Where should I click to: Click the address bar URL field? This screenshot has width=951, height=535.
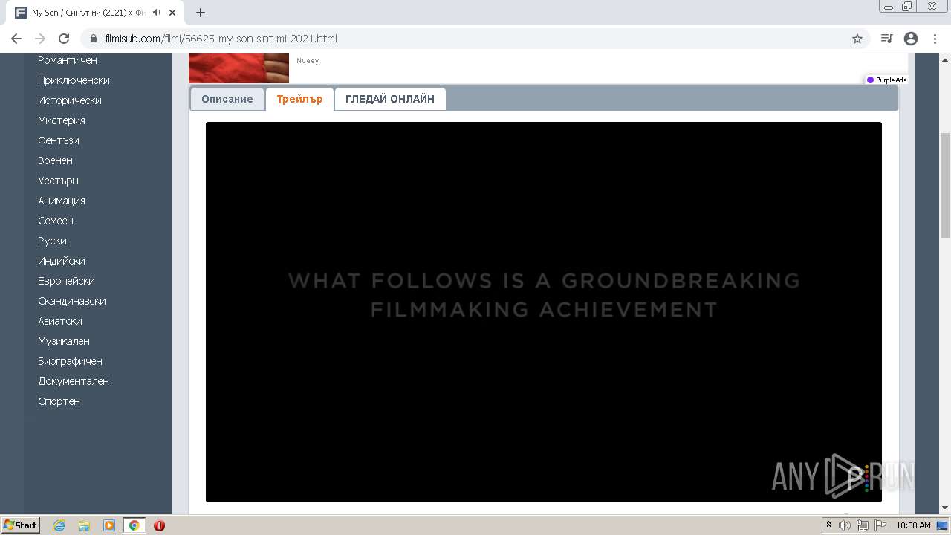point(475,39)
